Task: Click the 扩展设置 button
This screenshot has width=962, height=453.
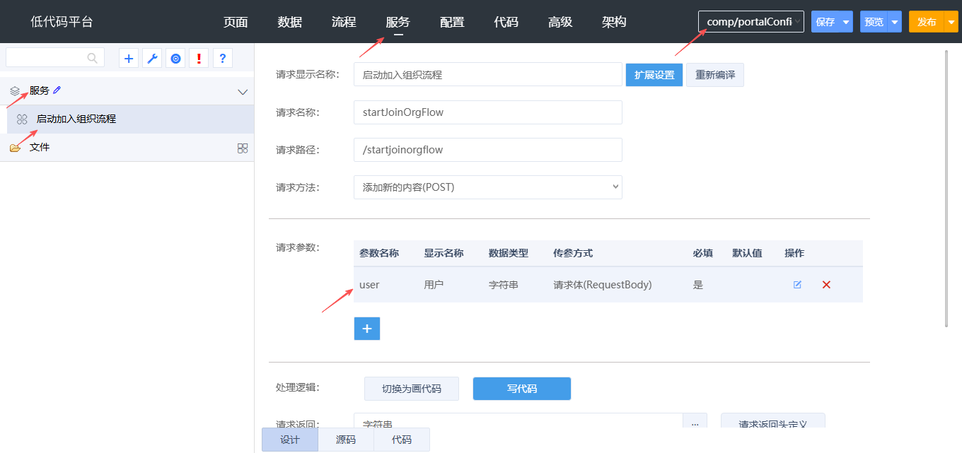Action: pos(654,75)
